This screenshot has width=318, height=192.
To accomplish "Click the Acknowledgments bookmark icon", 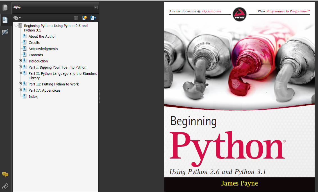I will pyautogui.click(x=25, y=49).
